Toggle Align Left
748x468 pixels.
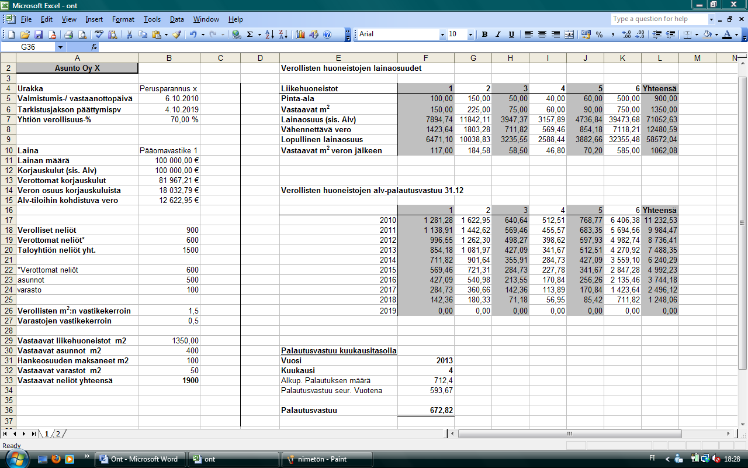[x=529, y=35]
